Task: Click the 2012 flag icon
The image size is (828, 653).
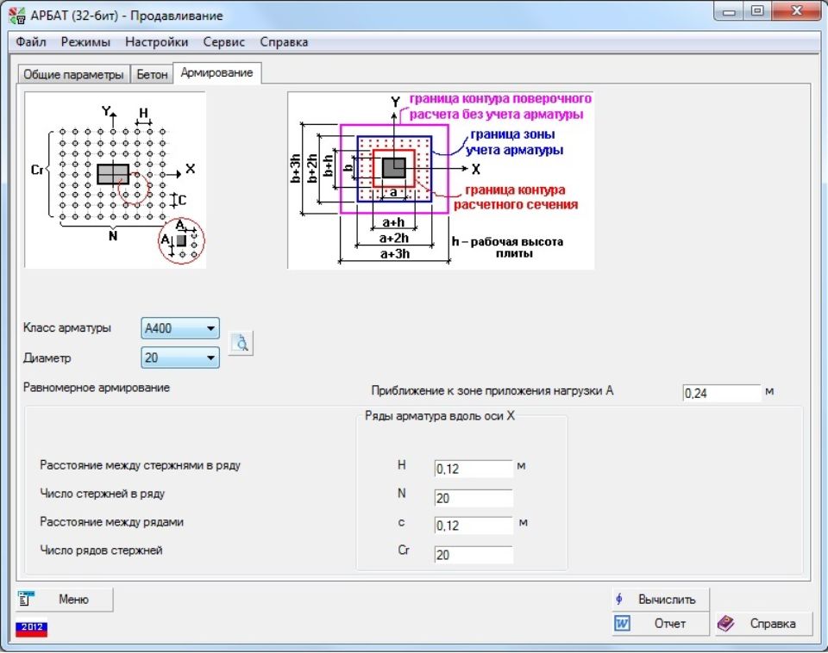Action: (x=30, y=627)
